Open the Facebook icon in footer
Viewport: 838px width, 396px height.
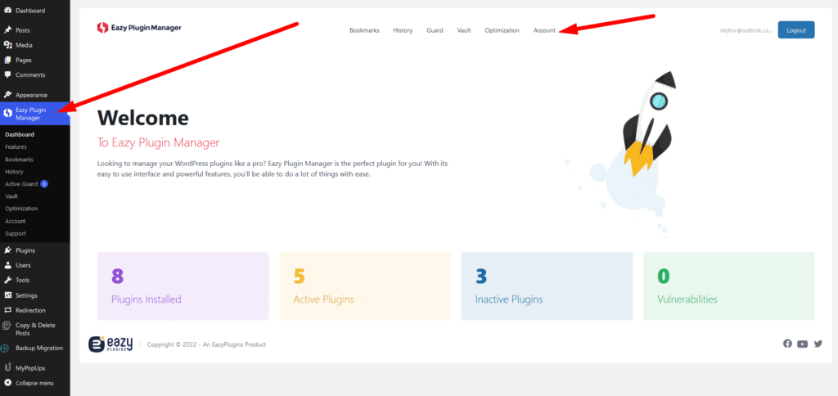[x=787, y=344]
